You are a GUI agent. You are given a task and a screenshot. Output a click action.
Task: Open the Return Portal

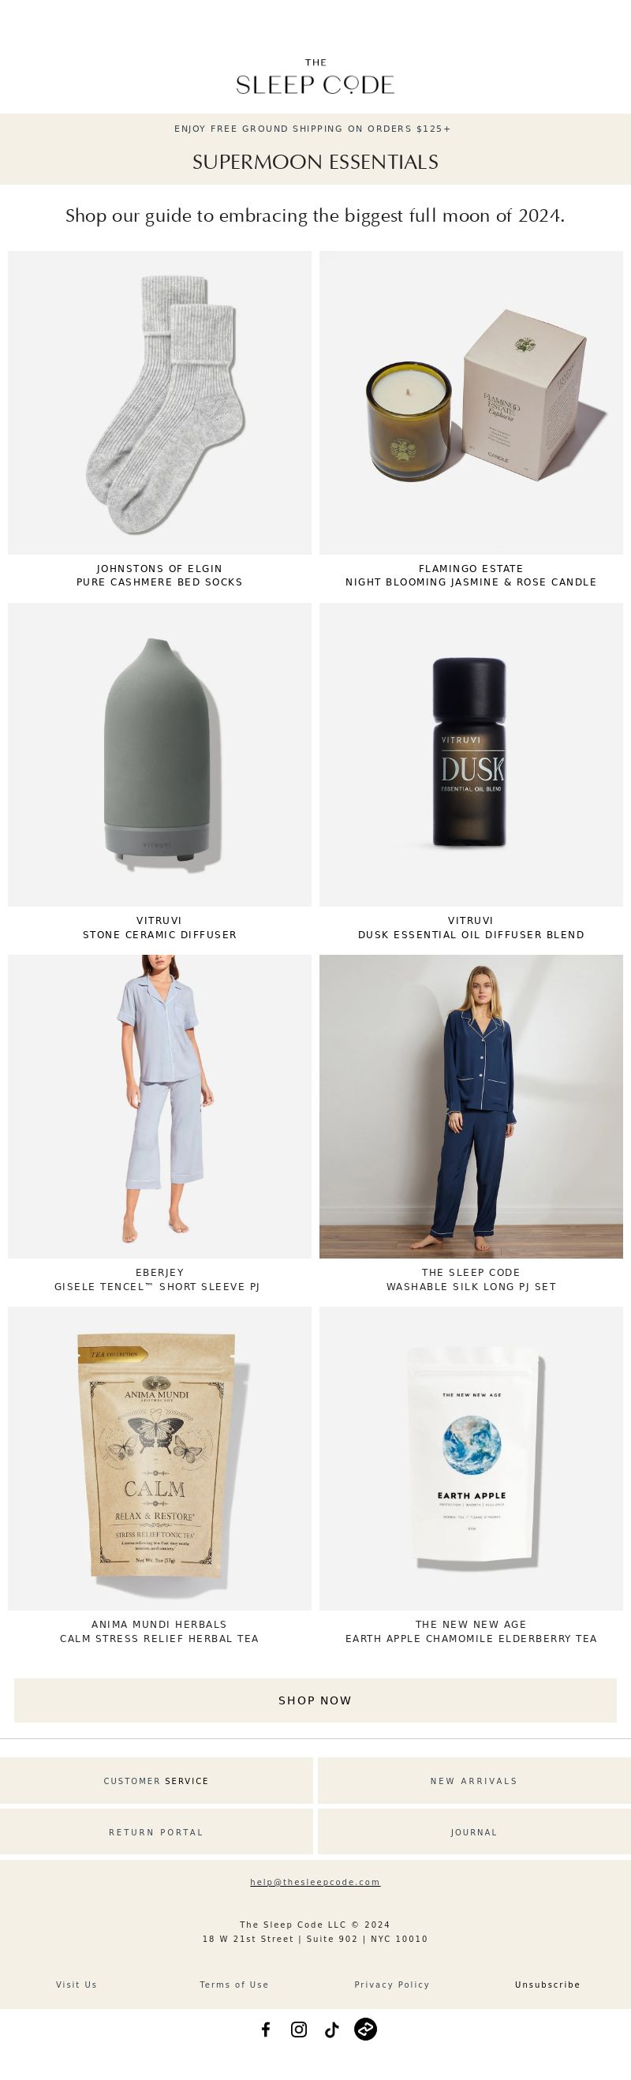155,1832
